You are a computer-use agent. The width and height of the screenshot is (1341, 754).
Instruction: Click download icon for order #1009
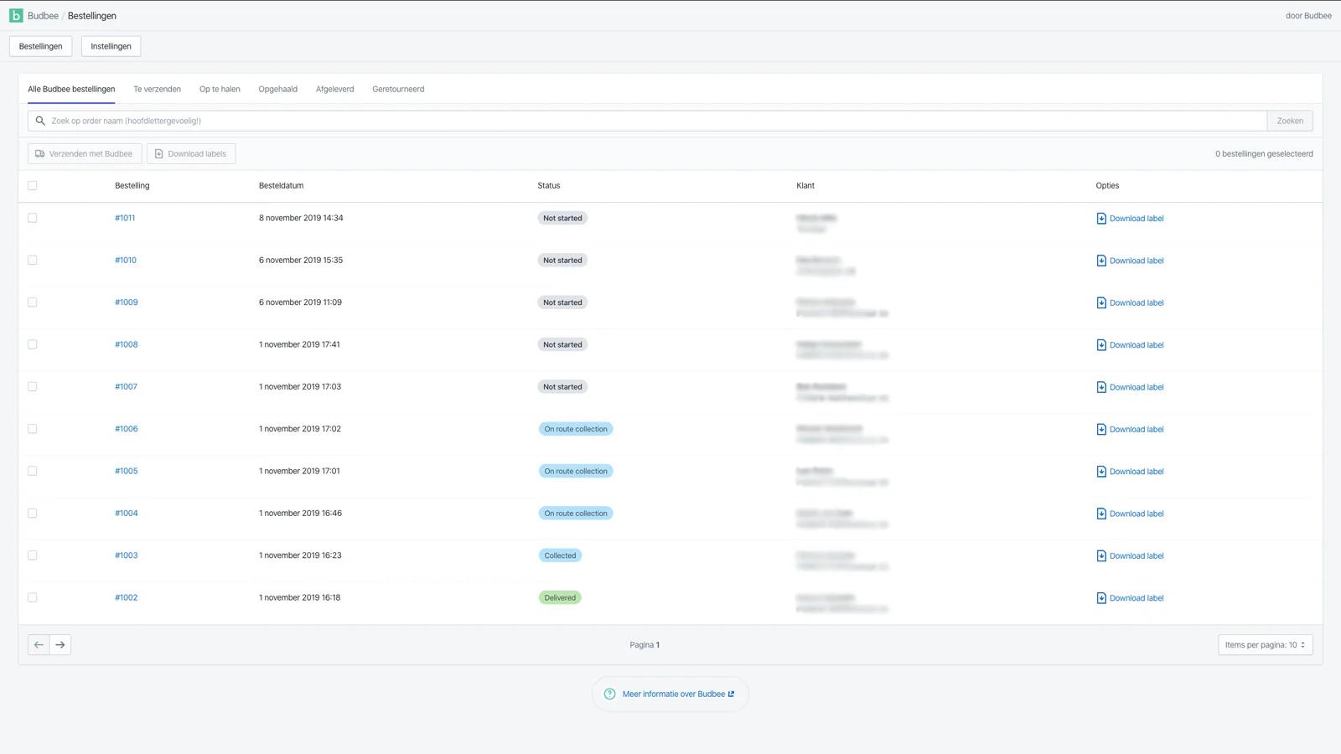coord(1101,302)
